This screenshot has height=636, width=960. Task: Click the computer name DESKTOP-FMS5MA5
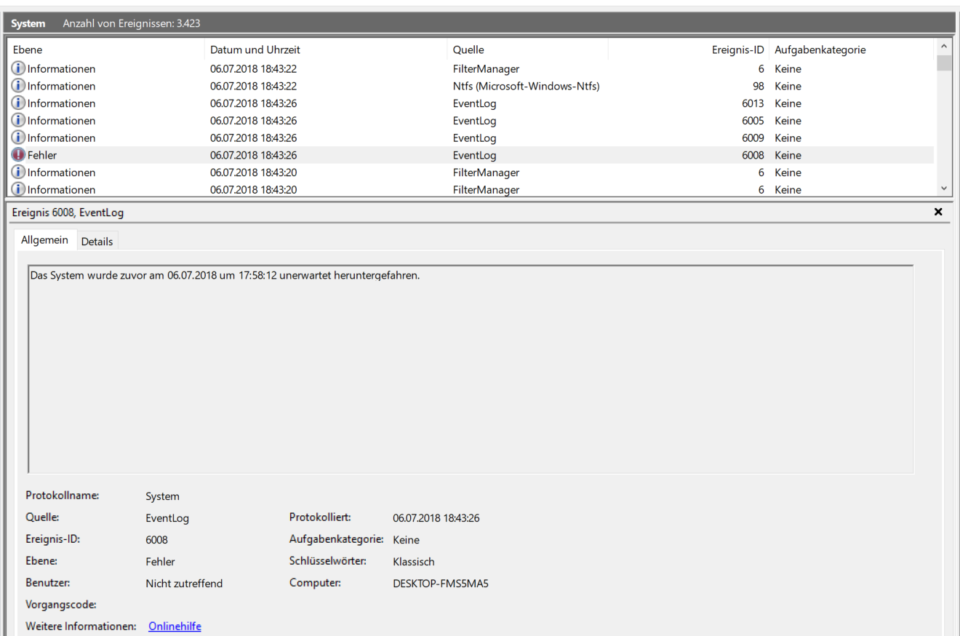click(441, 583)
